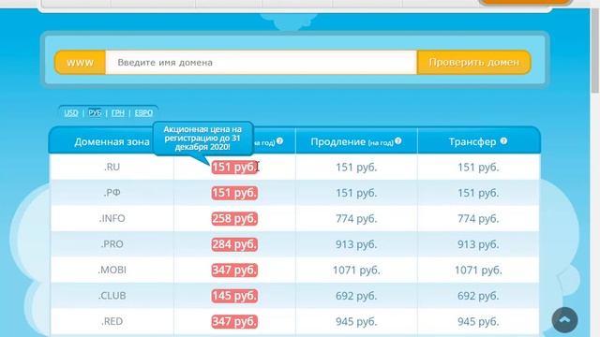Switch currency to РУБ
600x337 pixels.
95,113
